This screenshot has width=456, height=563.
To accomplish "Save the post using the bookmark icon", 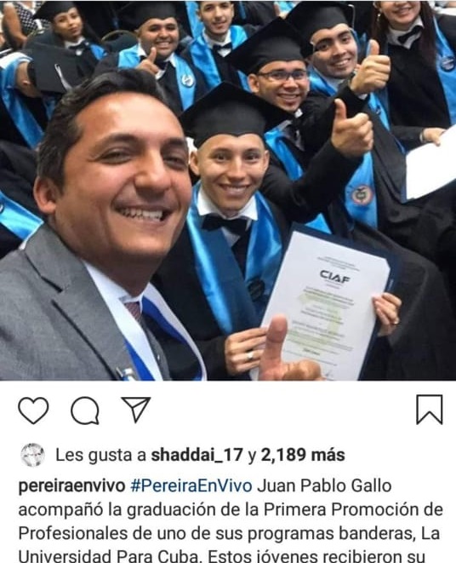I will 430,410.
